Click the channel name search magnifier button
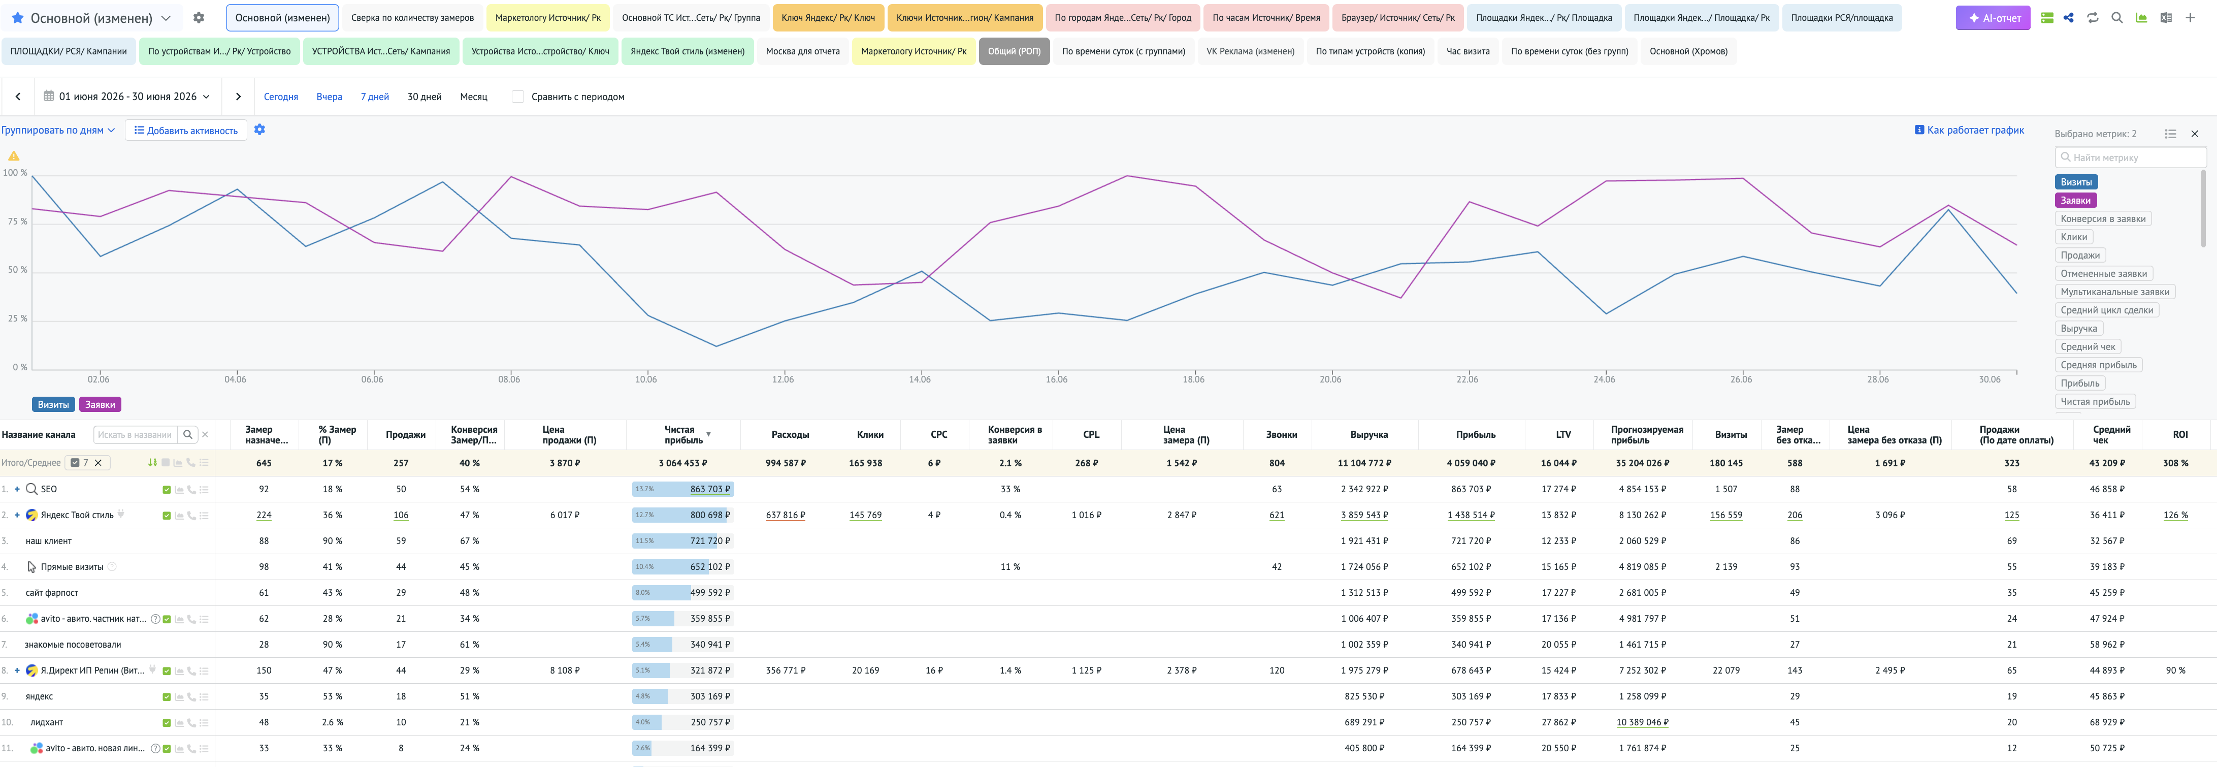This screenshot has width=2217, height=767. point(187,435)
